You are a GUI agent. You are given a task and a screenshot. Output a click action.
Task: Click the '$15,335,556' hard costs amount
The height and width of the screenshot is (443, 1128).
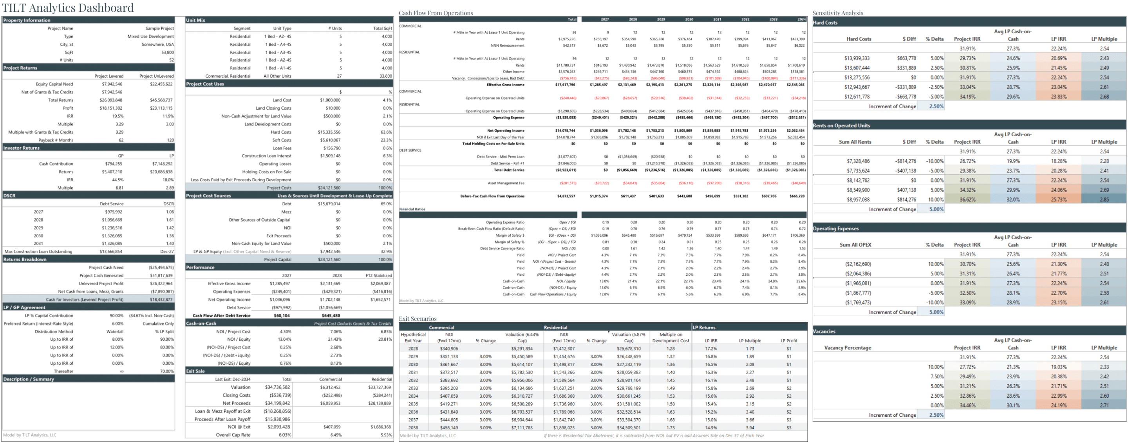[x=329, y=132]
